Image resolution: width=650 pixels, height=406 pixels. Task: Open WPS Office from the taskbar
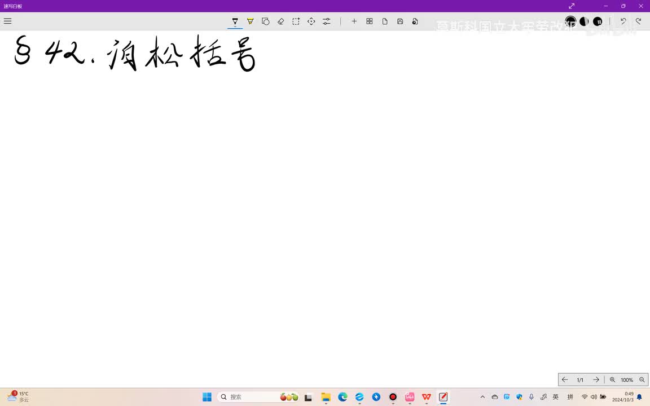(426, 397)
